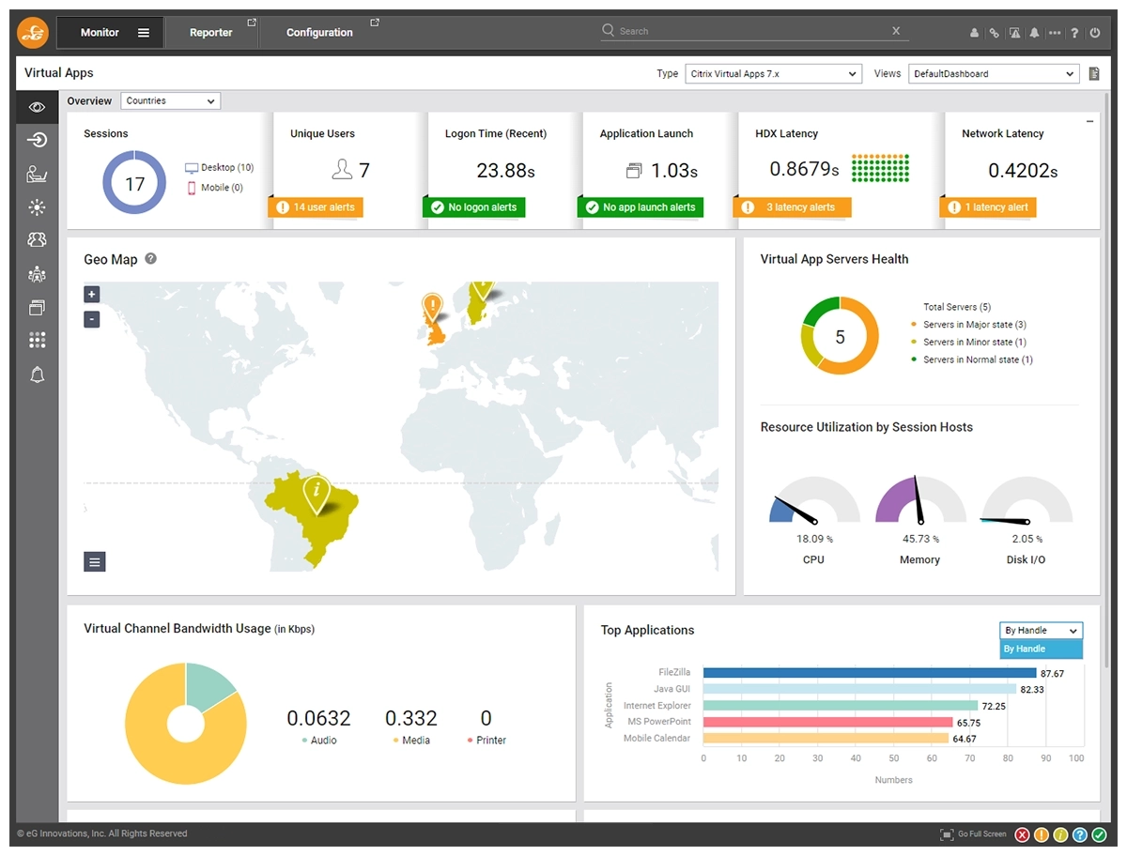Click the Brazil info map marker
Image resolution: width=1127 pixels, height=856 pixels.
click(317, 494)
